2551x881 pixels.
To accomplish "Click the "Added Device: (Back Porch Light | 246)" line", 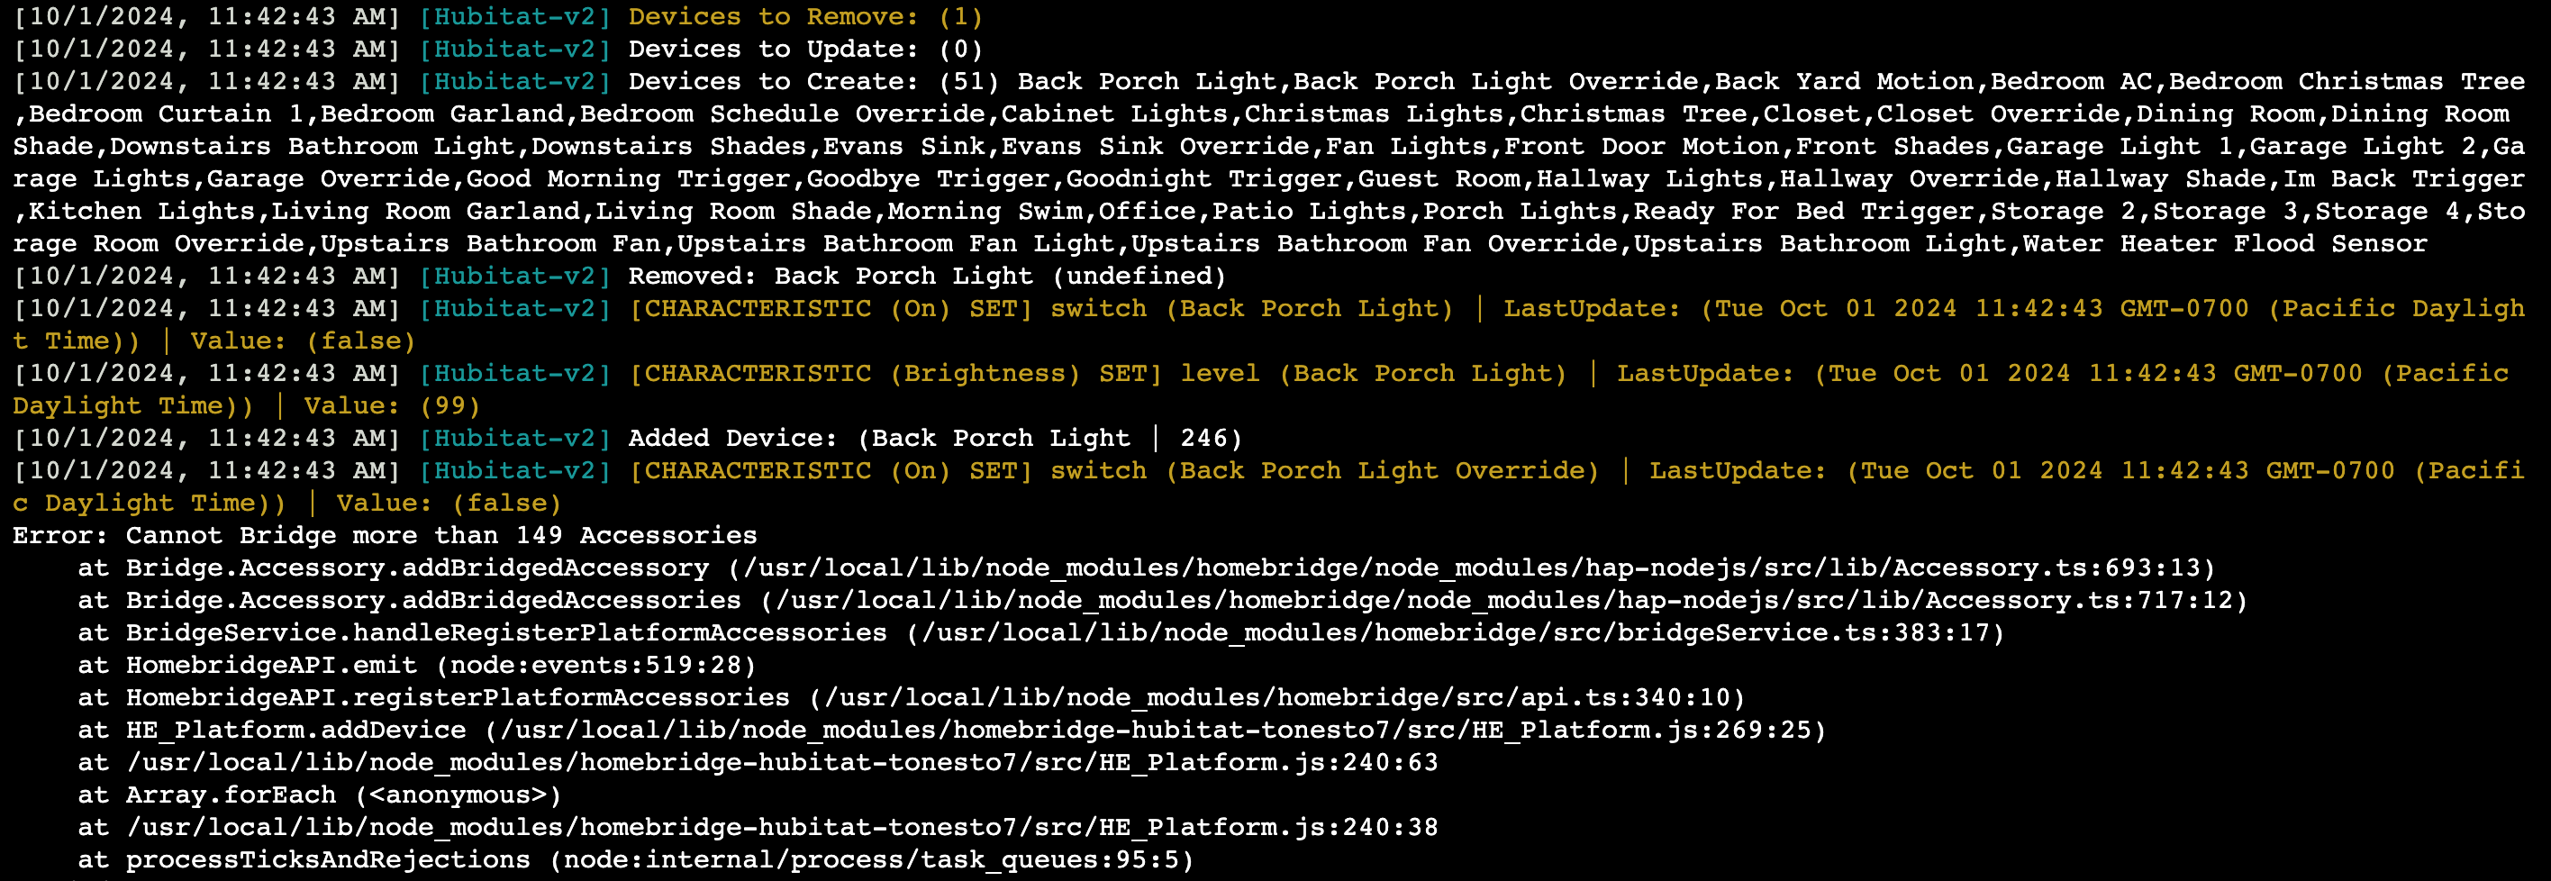I will click(936, 439).
